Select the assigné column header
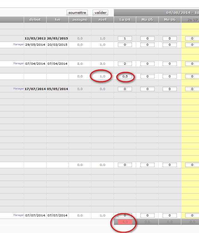This screenshot has height=233, width=199. pos(80,20)
